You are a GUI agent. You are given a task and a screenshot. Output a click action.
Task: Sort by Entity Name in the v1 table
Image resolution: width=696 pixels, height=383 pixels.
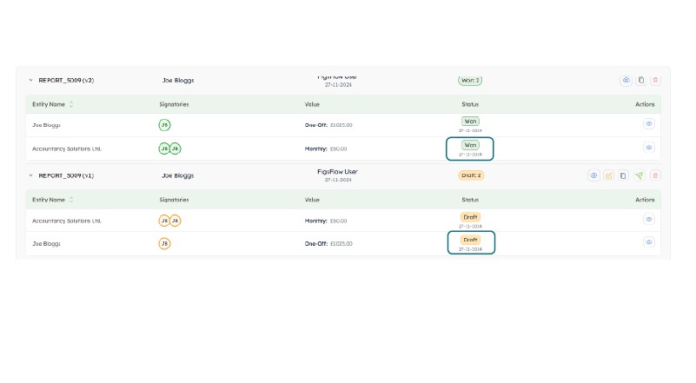pos(71,200)
